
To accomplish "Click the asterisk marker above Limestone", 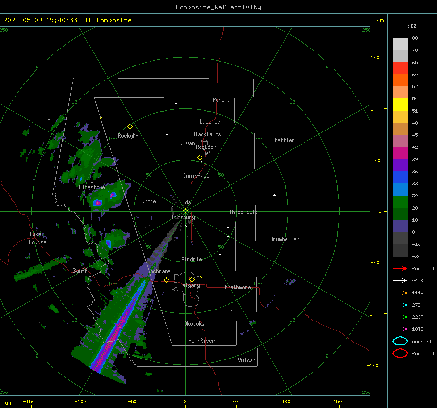I will [92, 183].
